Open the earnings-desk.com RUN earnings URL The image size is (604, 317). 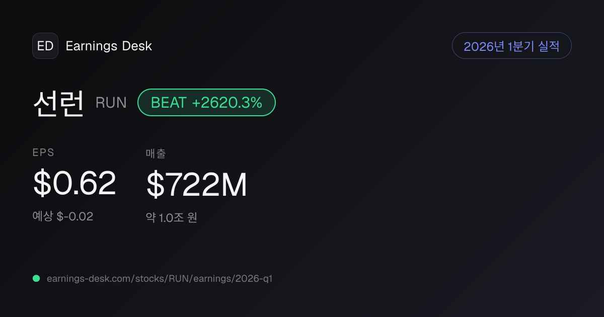[x=160, y=279]
